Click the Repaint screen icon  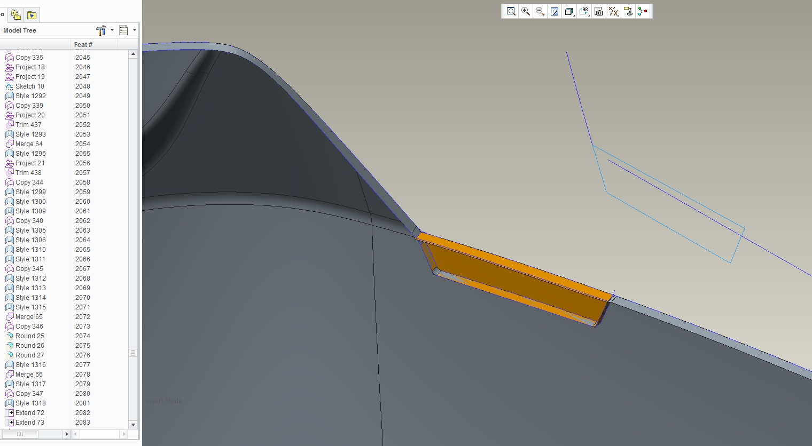[x=555, y=11]
